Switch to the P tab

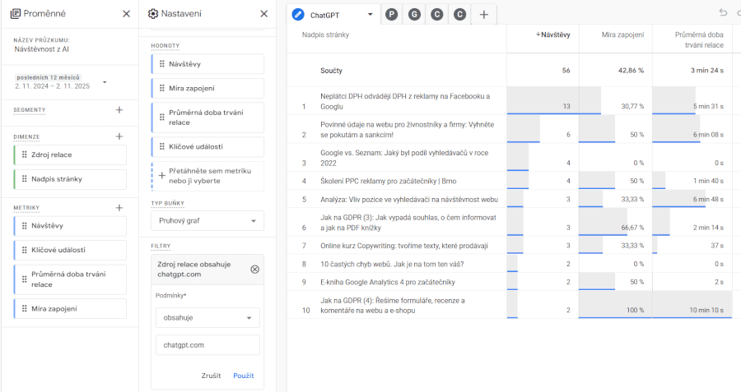tap(391, 14)
